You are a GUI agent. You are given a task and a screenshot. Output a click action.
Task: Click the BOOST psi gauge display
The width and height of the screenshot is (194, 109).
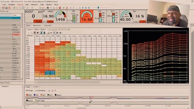33,16
